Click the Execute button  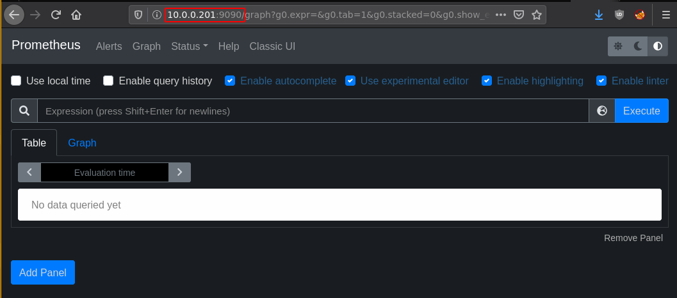point(642,111)
